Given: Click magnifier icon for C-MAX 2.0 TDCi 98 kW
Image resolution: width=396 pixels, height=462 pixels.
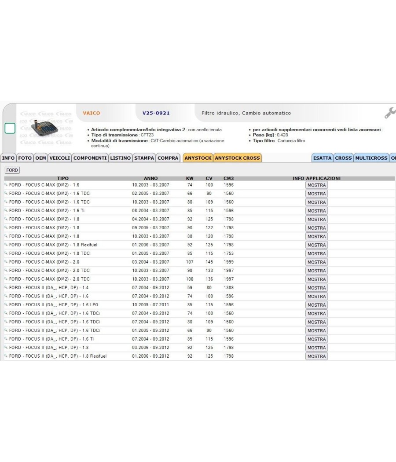Looking at the screenshot, I should (x=6, y=270).
